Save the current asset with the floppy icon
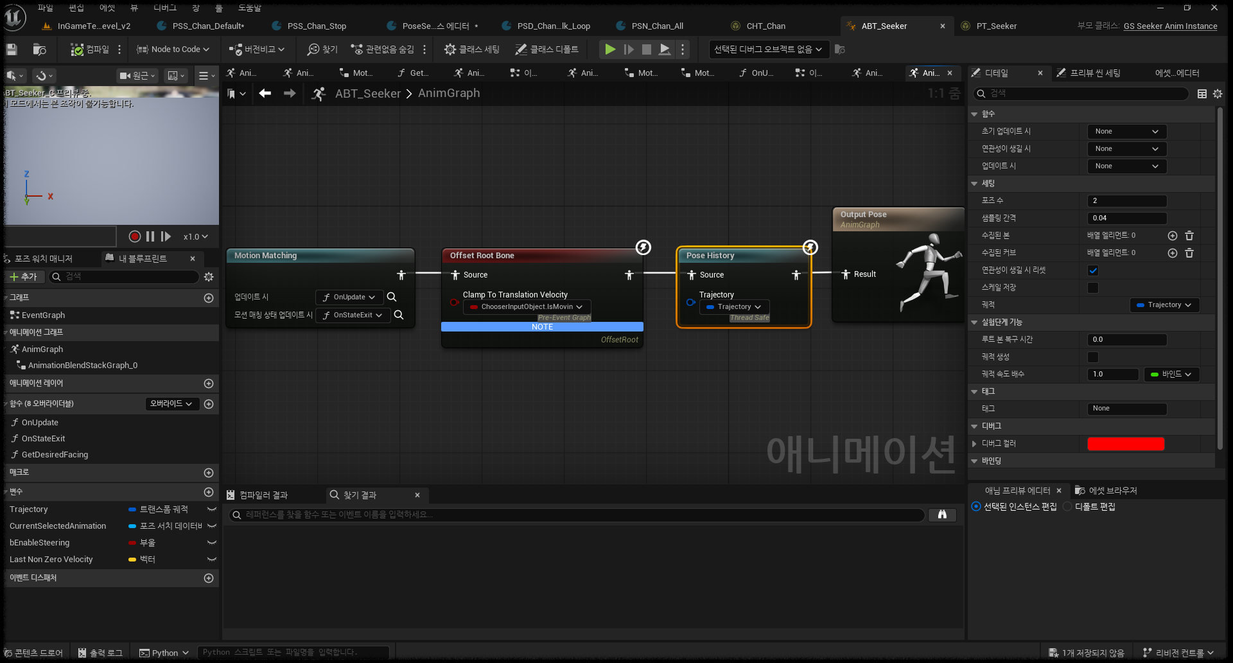Image resolution: width=1233 pixels, height=663 pixels. [12, 49]
